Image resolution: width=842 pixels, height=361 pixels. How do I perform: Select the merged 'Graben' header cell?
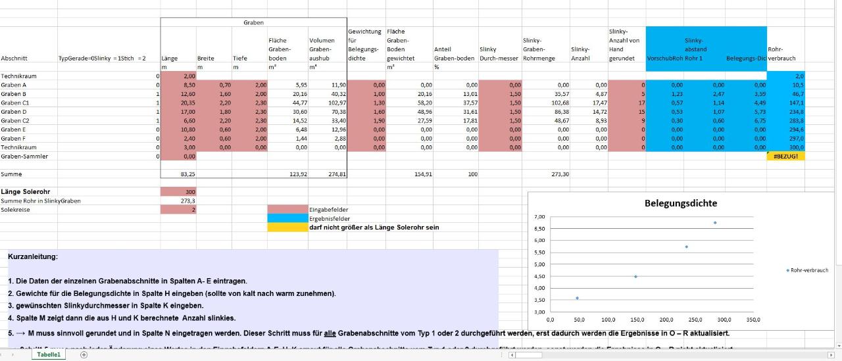[253, 22]
